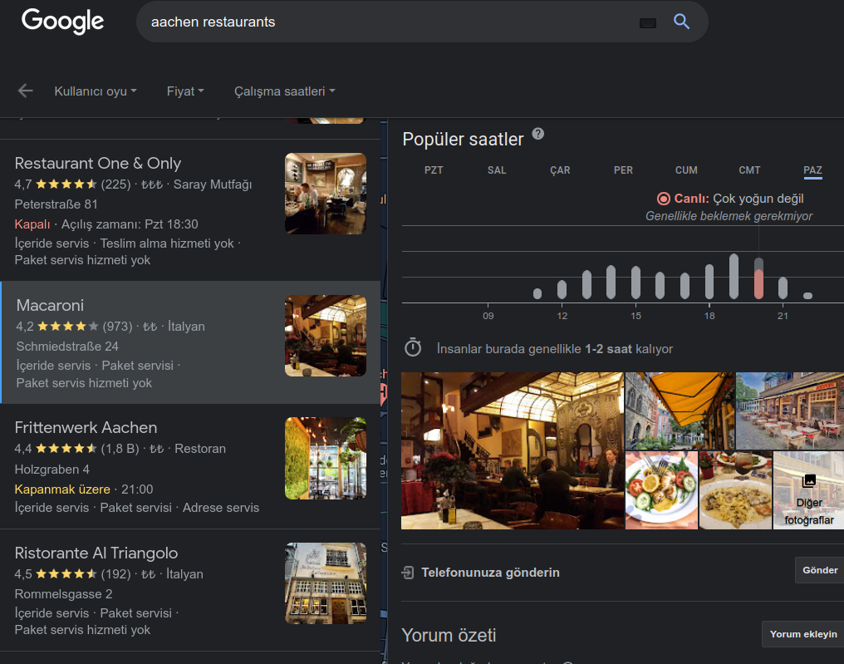The width and height of the screenshot is (844, 664).
Task: Click the highlighted red live-hour bar
Action: [x=758, y=284]
